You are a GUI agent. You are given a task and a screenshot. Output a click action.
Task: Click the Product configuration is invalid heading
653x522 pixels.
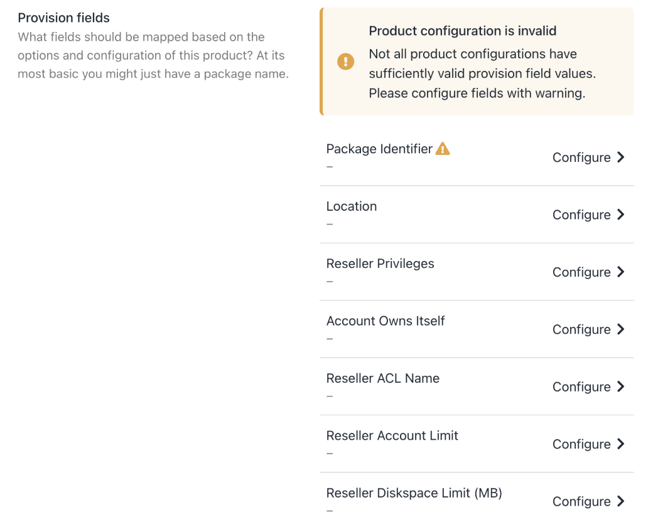click(462, 31)
